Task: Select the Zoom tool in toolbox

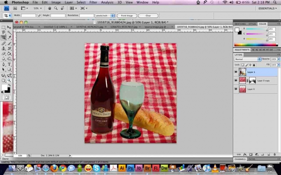Action: point(9,80)
